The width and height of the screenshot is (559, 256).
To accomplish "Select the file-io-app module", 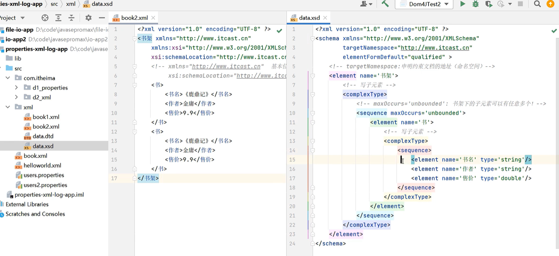I will pyautogui.click(x=19, y=30).
